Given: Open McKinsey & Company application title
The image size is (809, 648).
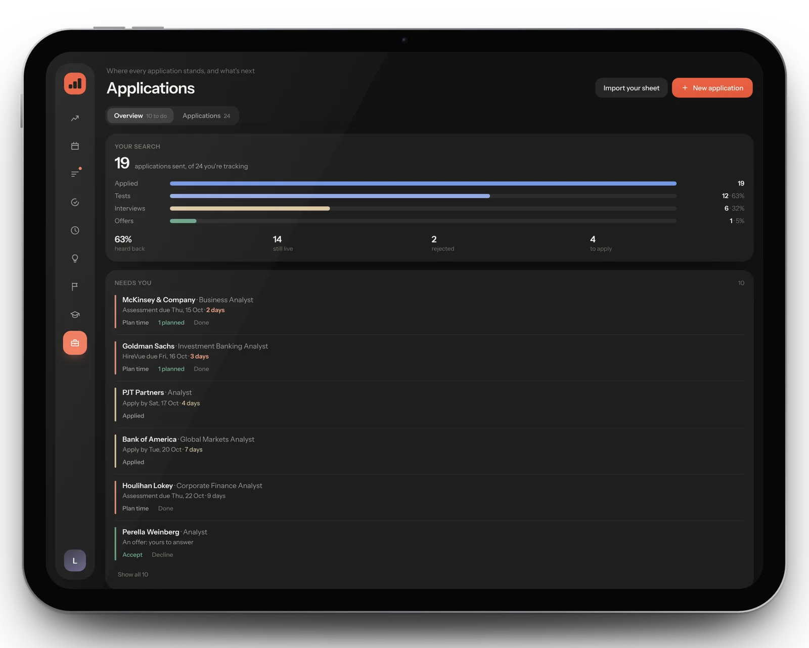Looking at the screenshot, I should [159, 300].
